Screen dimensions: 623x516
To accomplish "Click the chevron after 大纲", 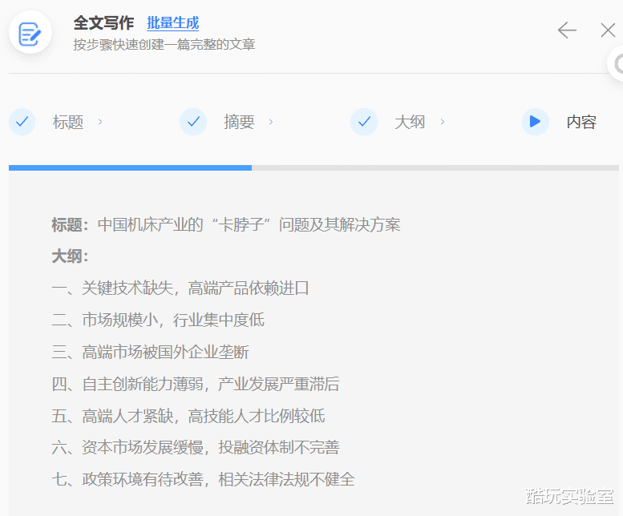I will pos(443,122).
